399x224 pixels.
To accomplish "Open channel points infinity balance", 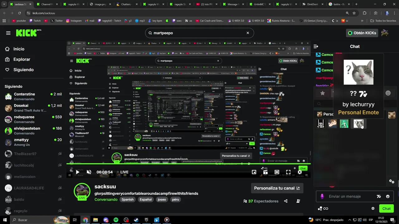I will coord(323,208).
